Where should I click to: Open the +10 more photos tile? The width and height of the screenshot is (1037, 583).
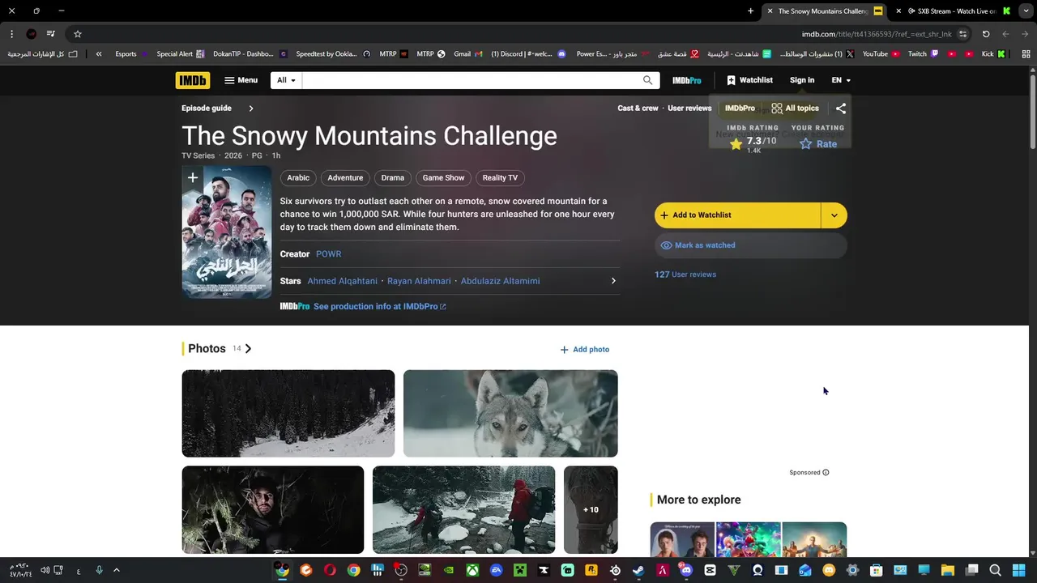[591, 509]
